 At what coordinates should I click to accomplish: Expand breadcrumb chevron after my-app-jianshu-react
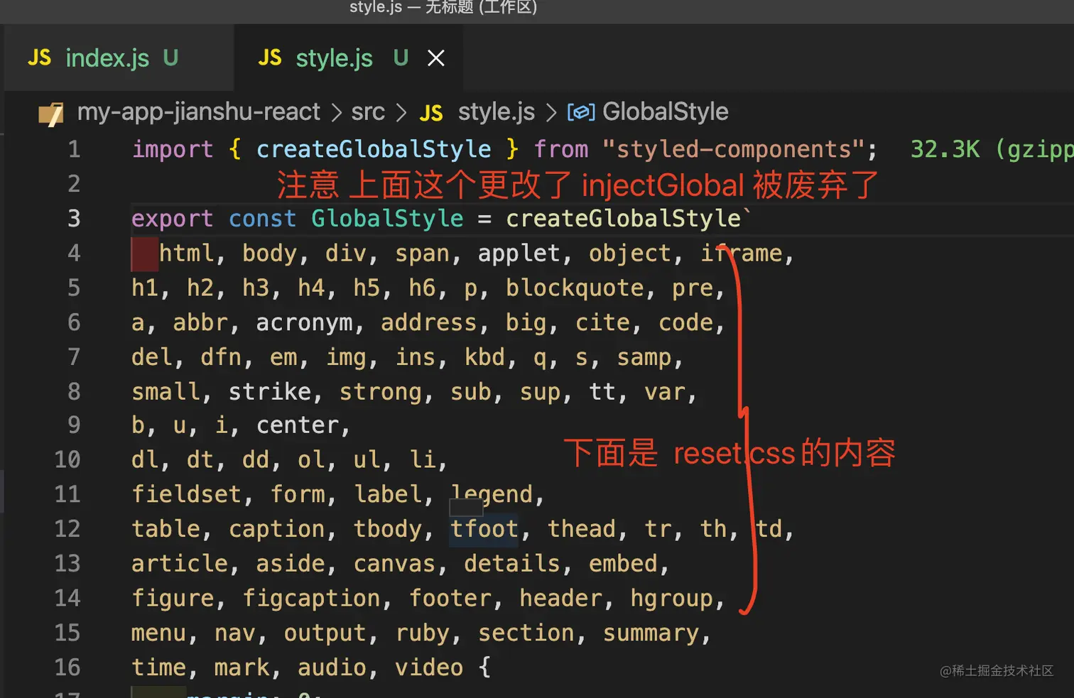coord(337,112)
